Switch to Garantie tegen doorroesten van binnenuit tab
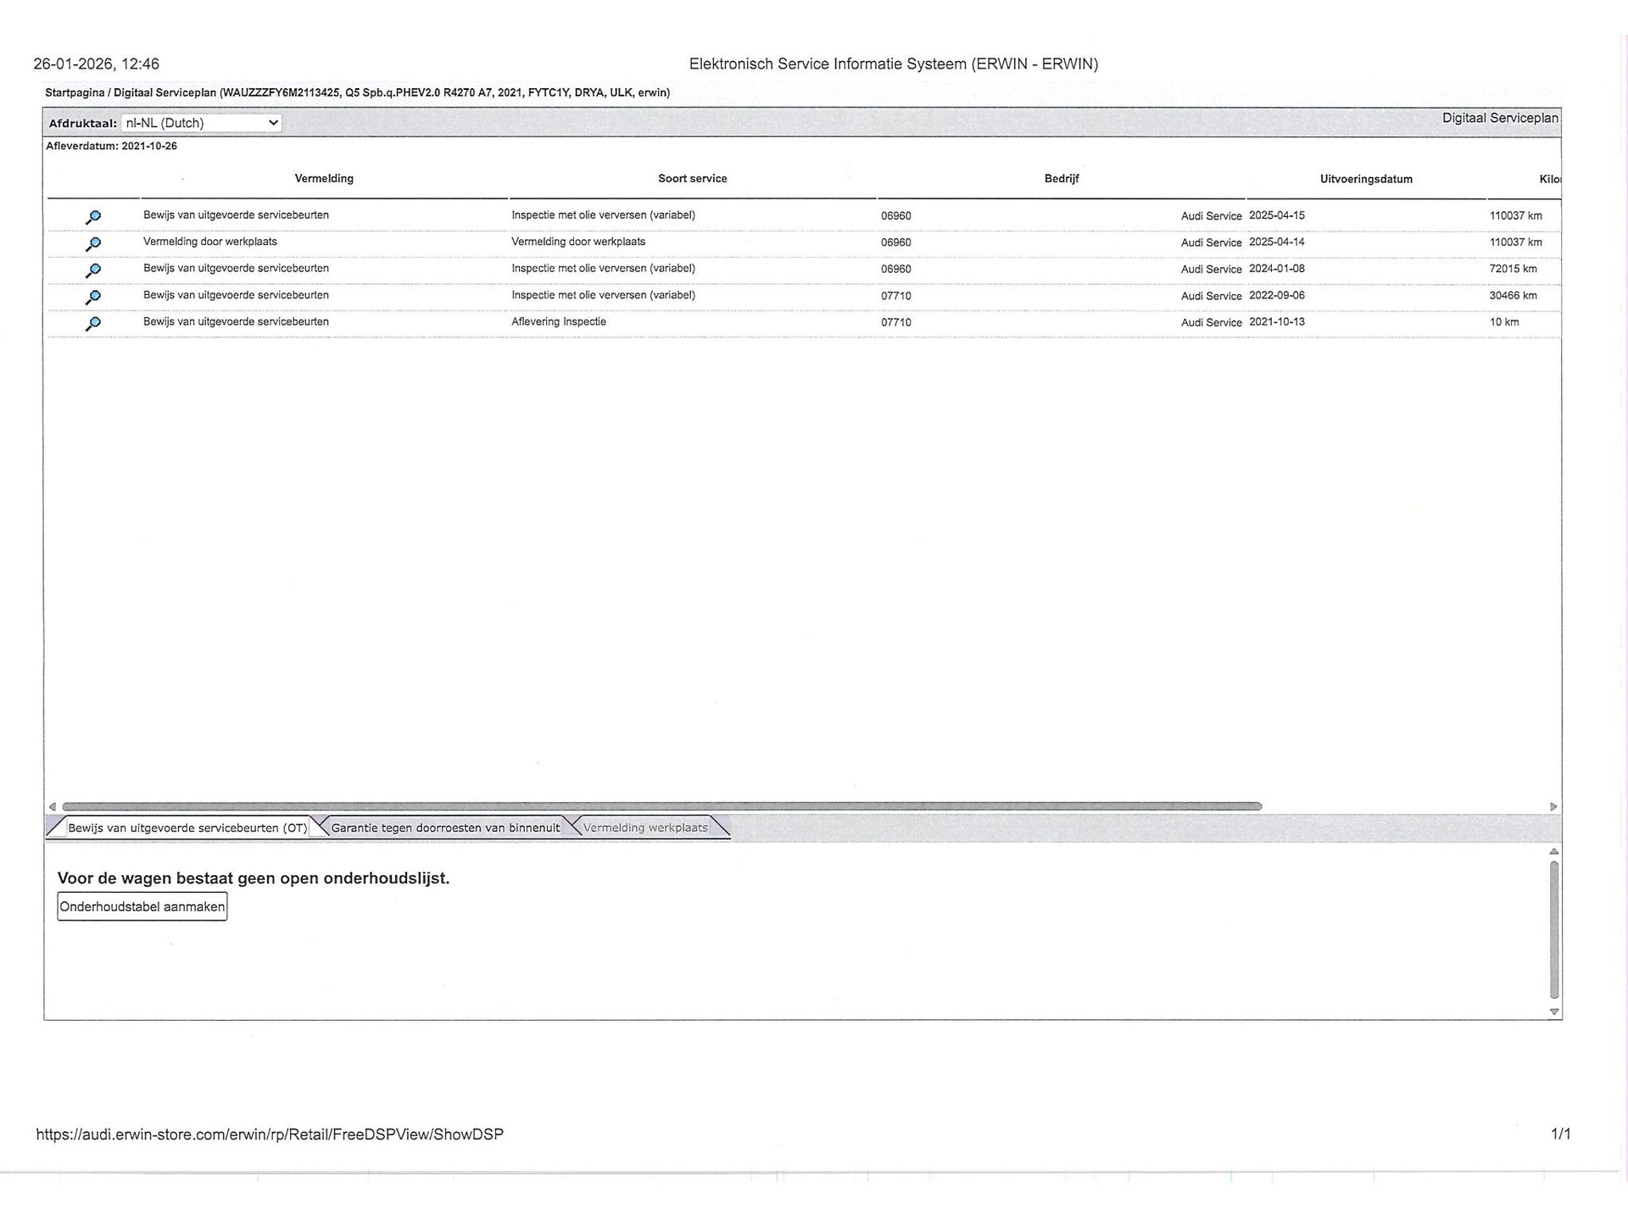Image resolution: width=1628 pixels, height=1221 pixels. point(444,828)
